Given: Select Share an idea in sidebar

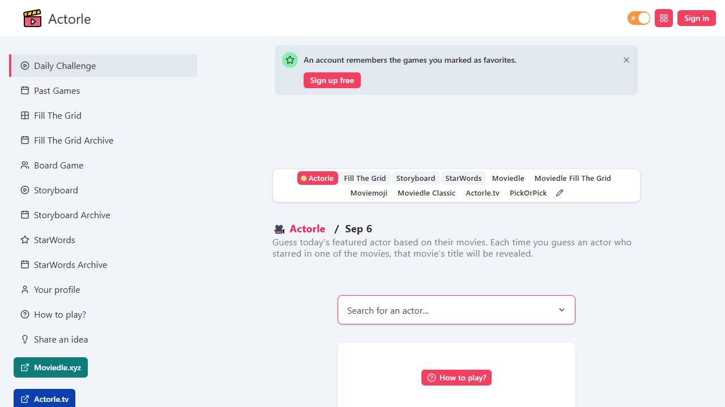Looking at the screenshot, I should coord(103,339).
